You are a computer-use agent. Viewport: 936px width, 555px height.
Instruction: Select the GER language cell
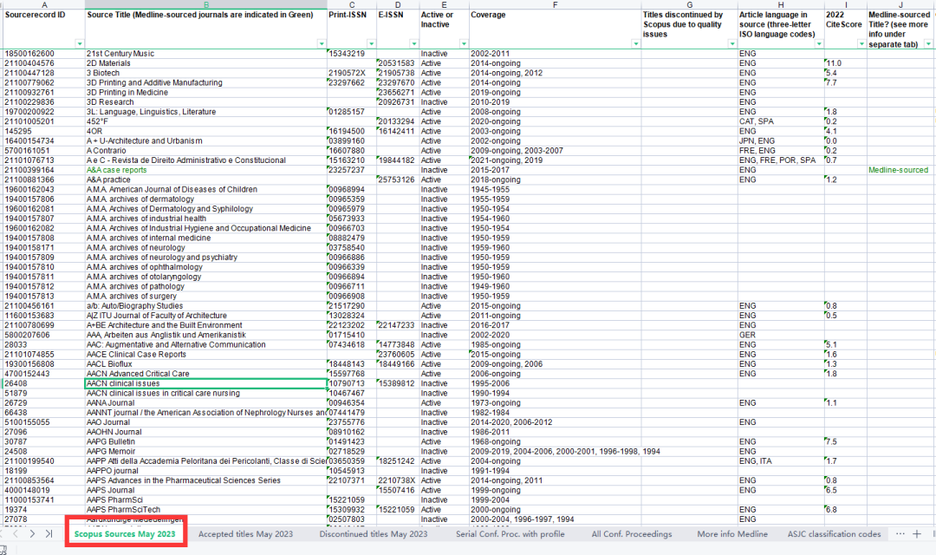click(781, 335)
